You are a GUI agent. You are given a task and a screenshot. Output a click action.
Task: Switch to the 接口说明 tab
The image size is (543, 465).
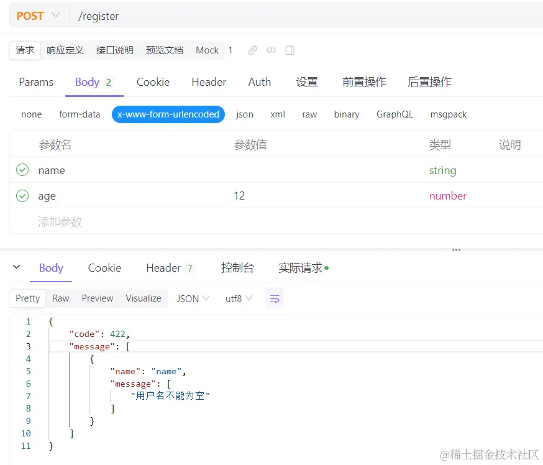(114, 50)
